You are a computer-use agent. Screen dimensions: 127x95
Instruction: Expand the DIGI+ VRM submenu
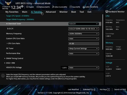coord(11,63)
